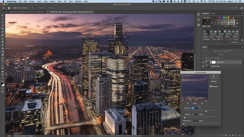This screenshot has width=244, height=137.
Task: Click the Amount input field
Action: pos(194,108)
